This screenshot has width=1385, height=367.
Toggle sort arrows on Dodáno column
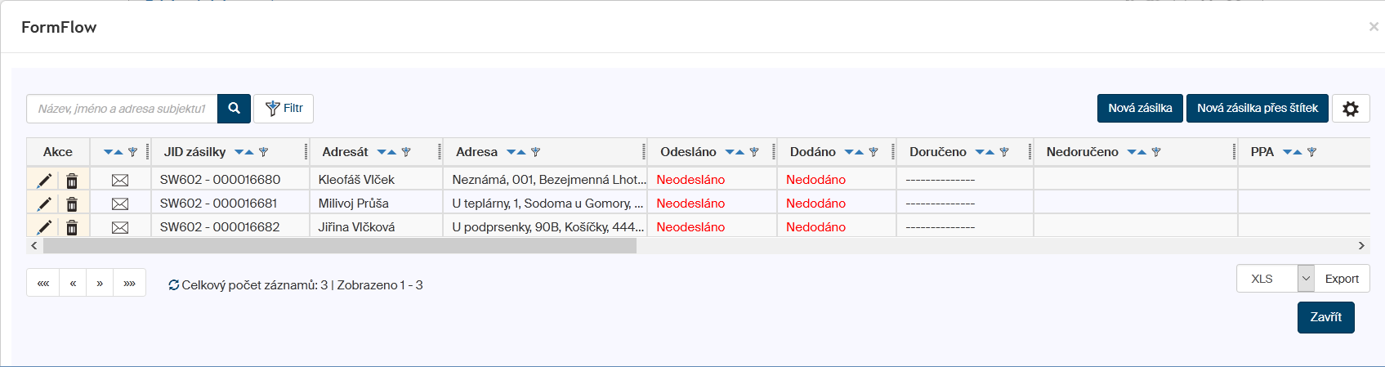pyautogui.click(x=853, y=152)
